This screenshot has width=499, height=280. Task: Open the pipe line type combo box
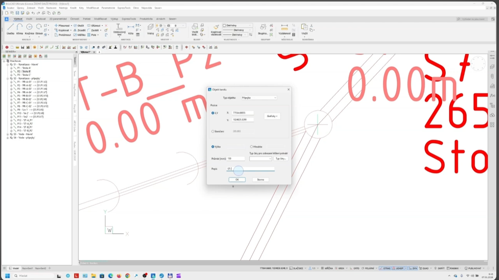click(x=260, y=159)
